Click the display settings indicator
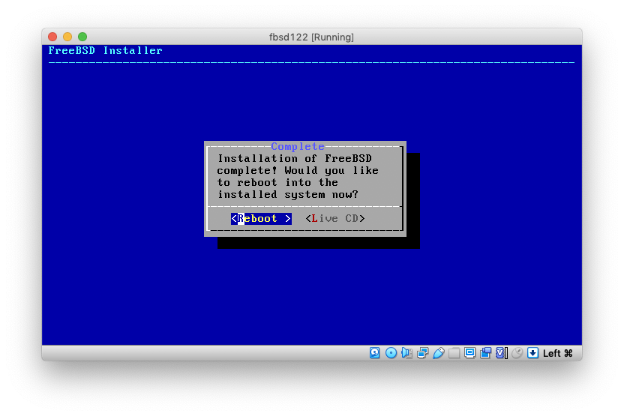Screen dimensions: 624x416 470,353
